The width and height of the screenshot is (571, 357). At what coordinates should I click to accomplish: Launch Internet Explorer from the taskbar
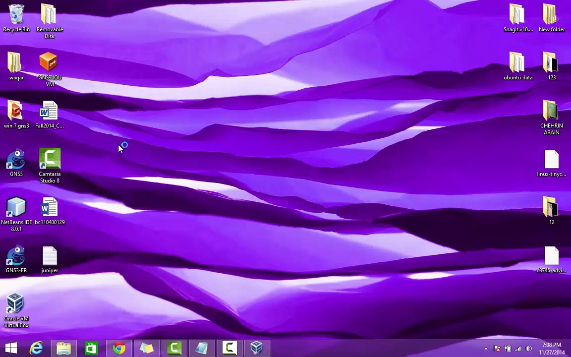[36, 348]
